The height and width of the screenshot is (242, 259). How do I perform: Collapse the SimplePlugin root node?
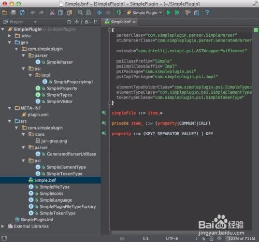[x=3, y=30]
